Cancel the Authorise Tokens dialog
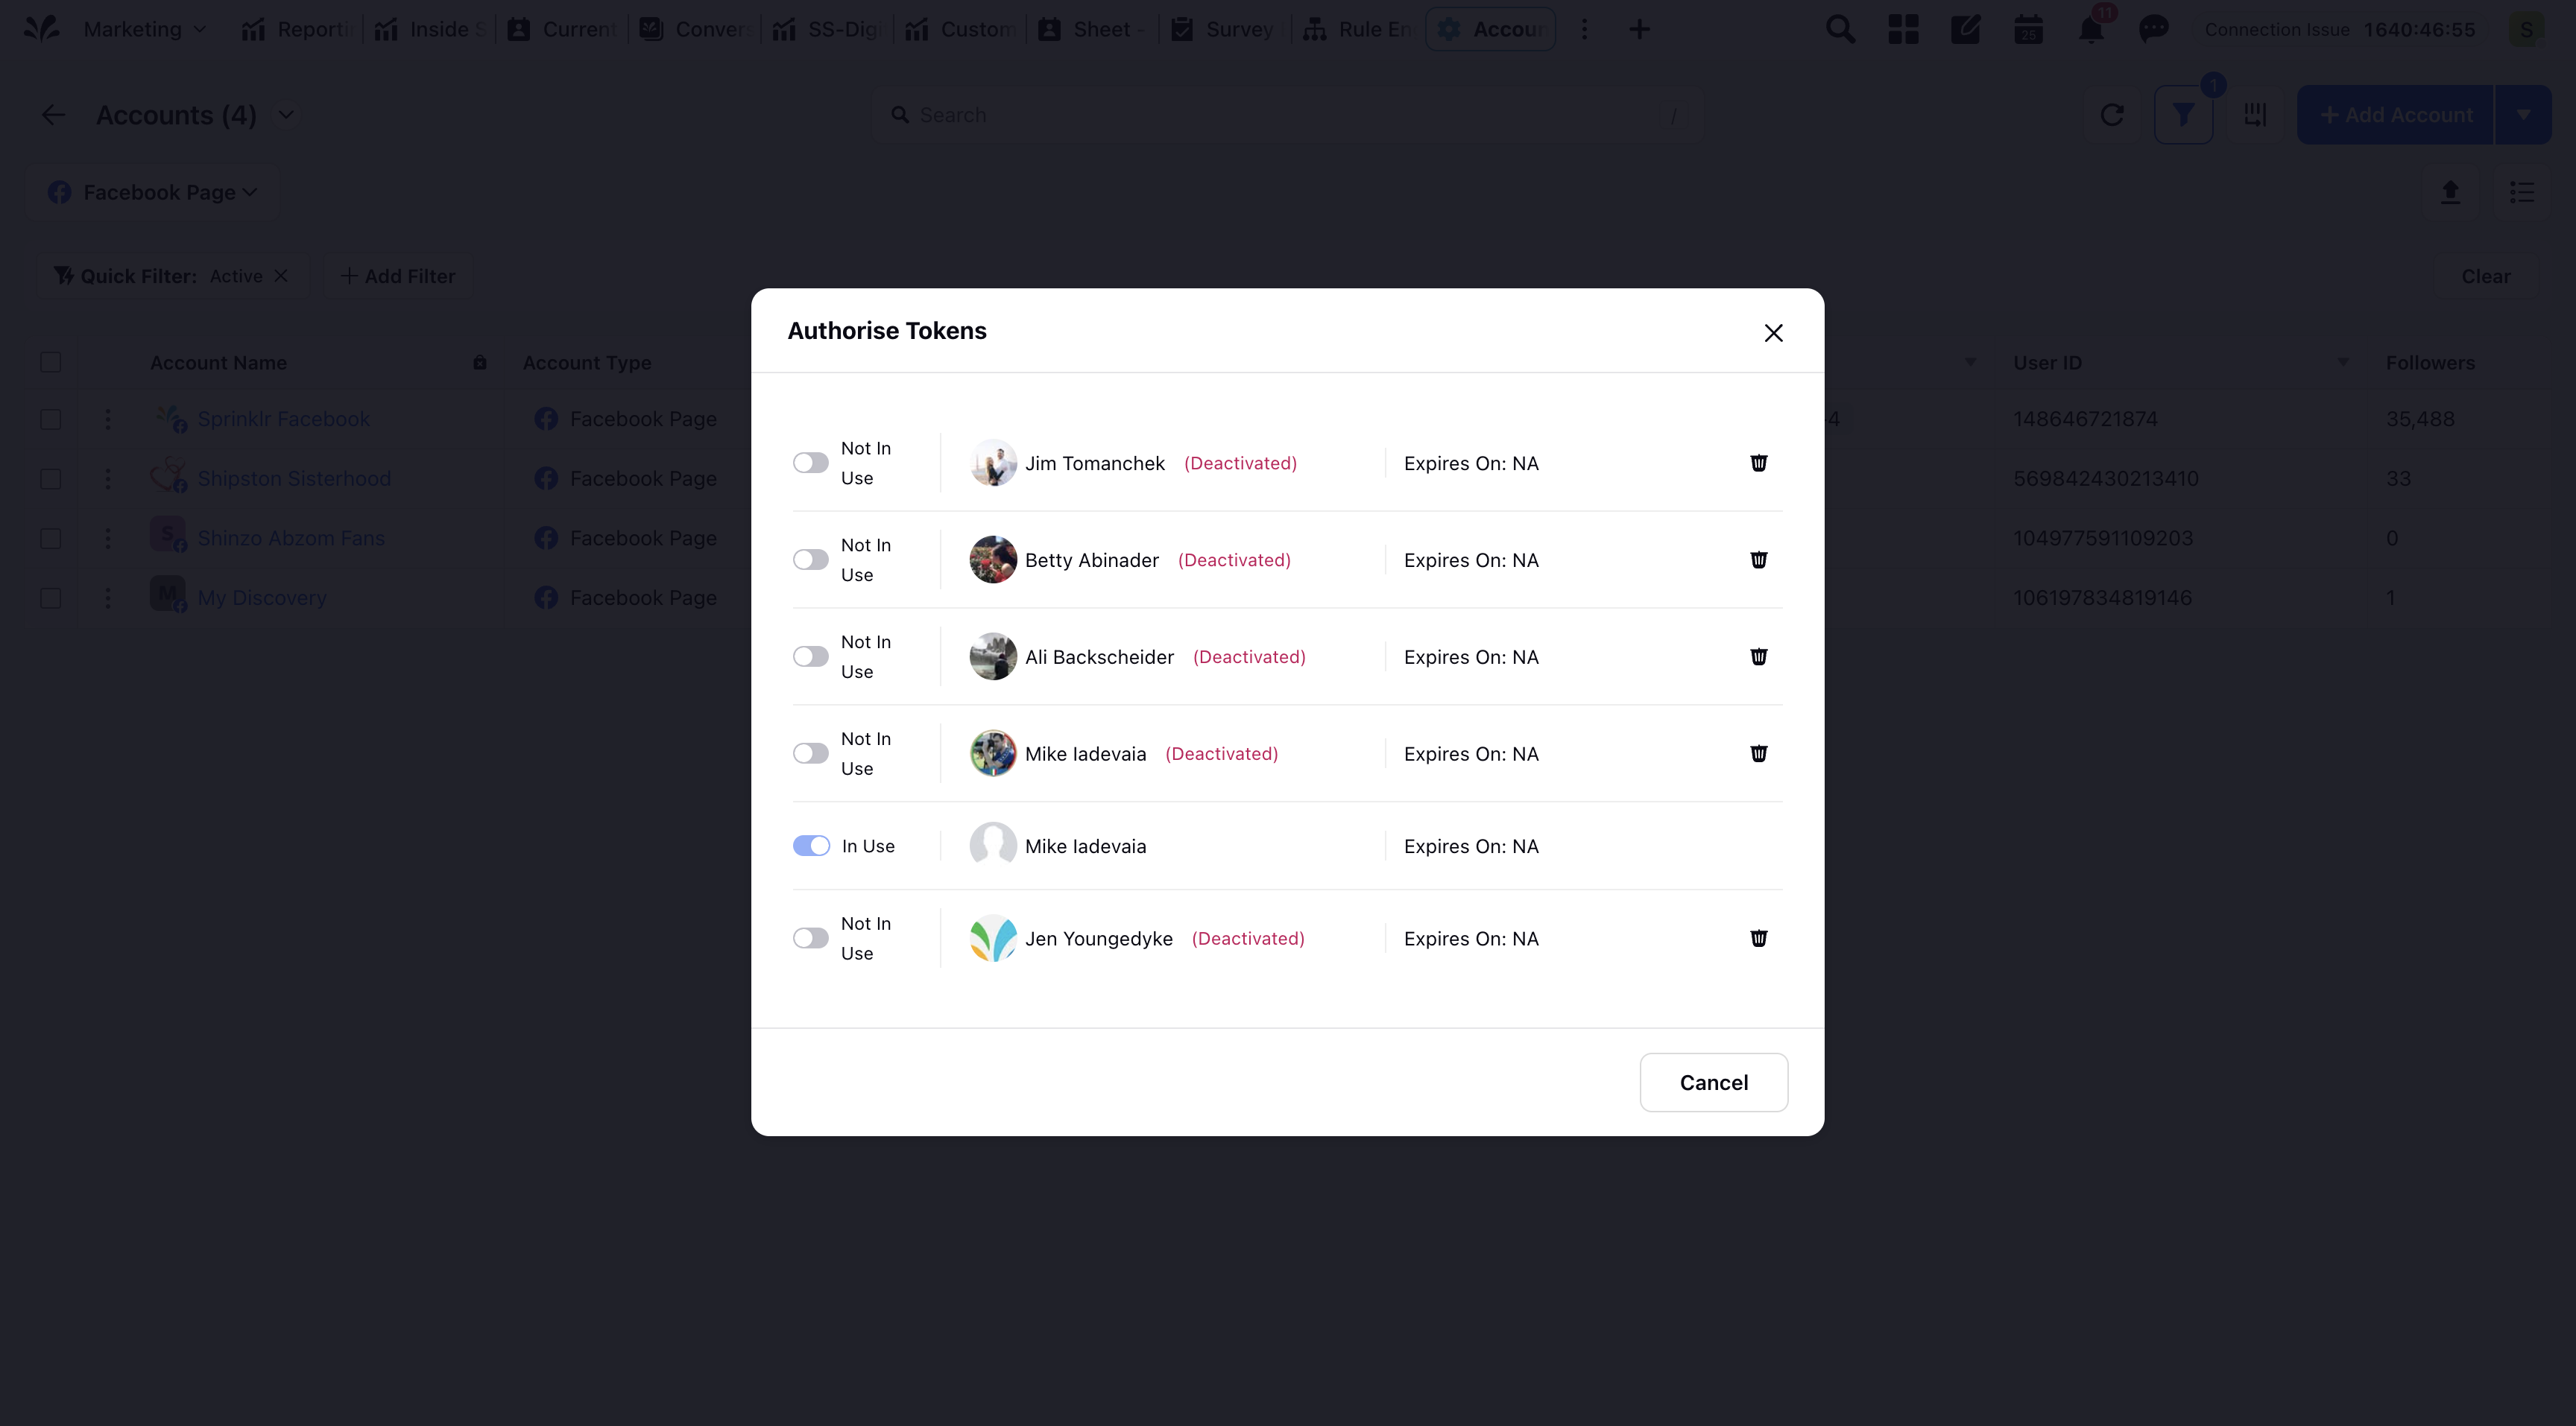 [x=1714, y=1083]
